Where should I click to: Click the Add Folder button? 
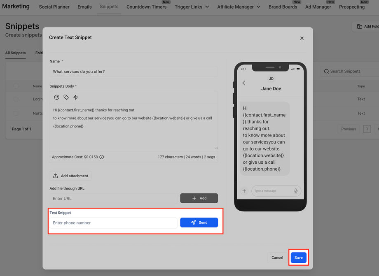pyautogui.click(x=365, y=26)
